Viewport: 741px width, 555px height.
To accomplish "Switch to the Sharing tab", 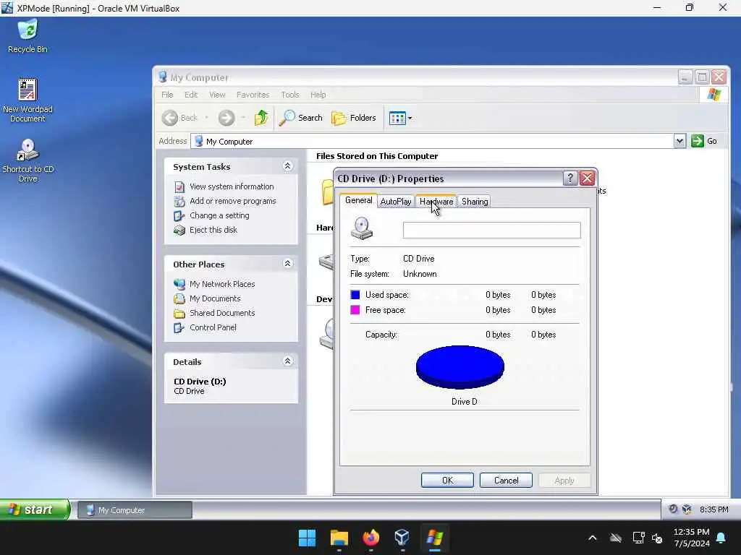I will (475, 202).
